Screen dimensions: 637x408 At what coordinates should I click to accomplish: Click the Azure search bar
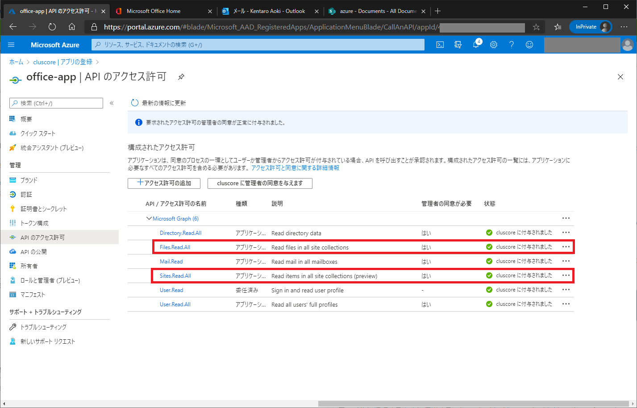pyautogui.click(x=258, y=45)
